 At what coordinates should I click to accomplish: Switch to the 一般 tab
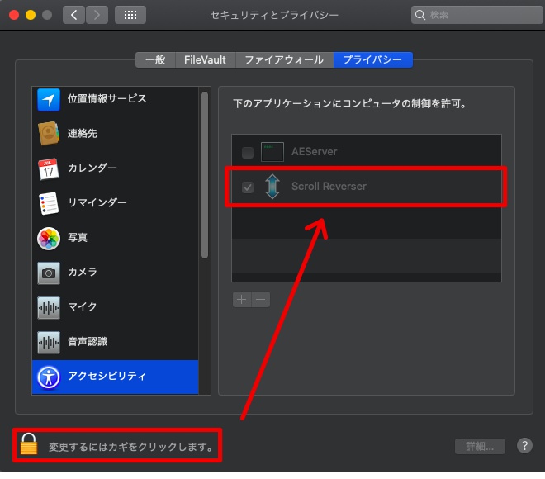[155, 59]
